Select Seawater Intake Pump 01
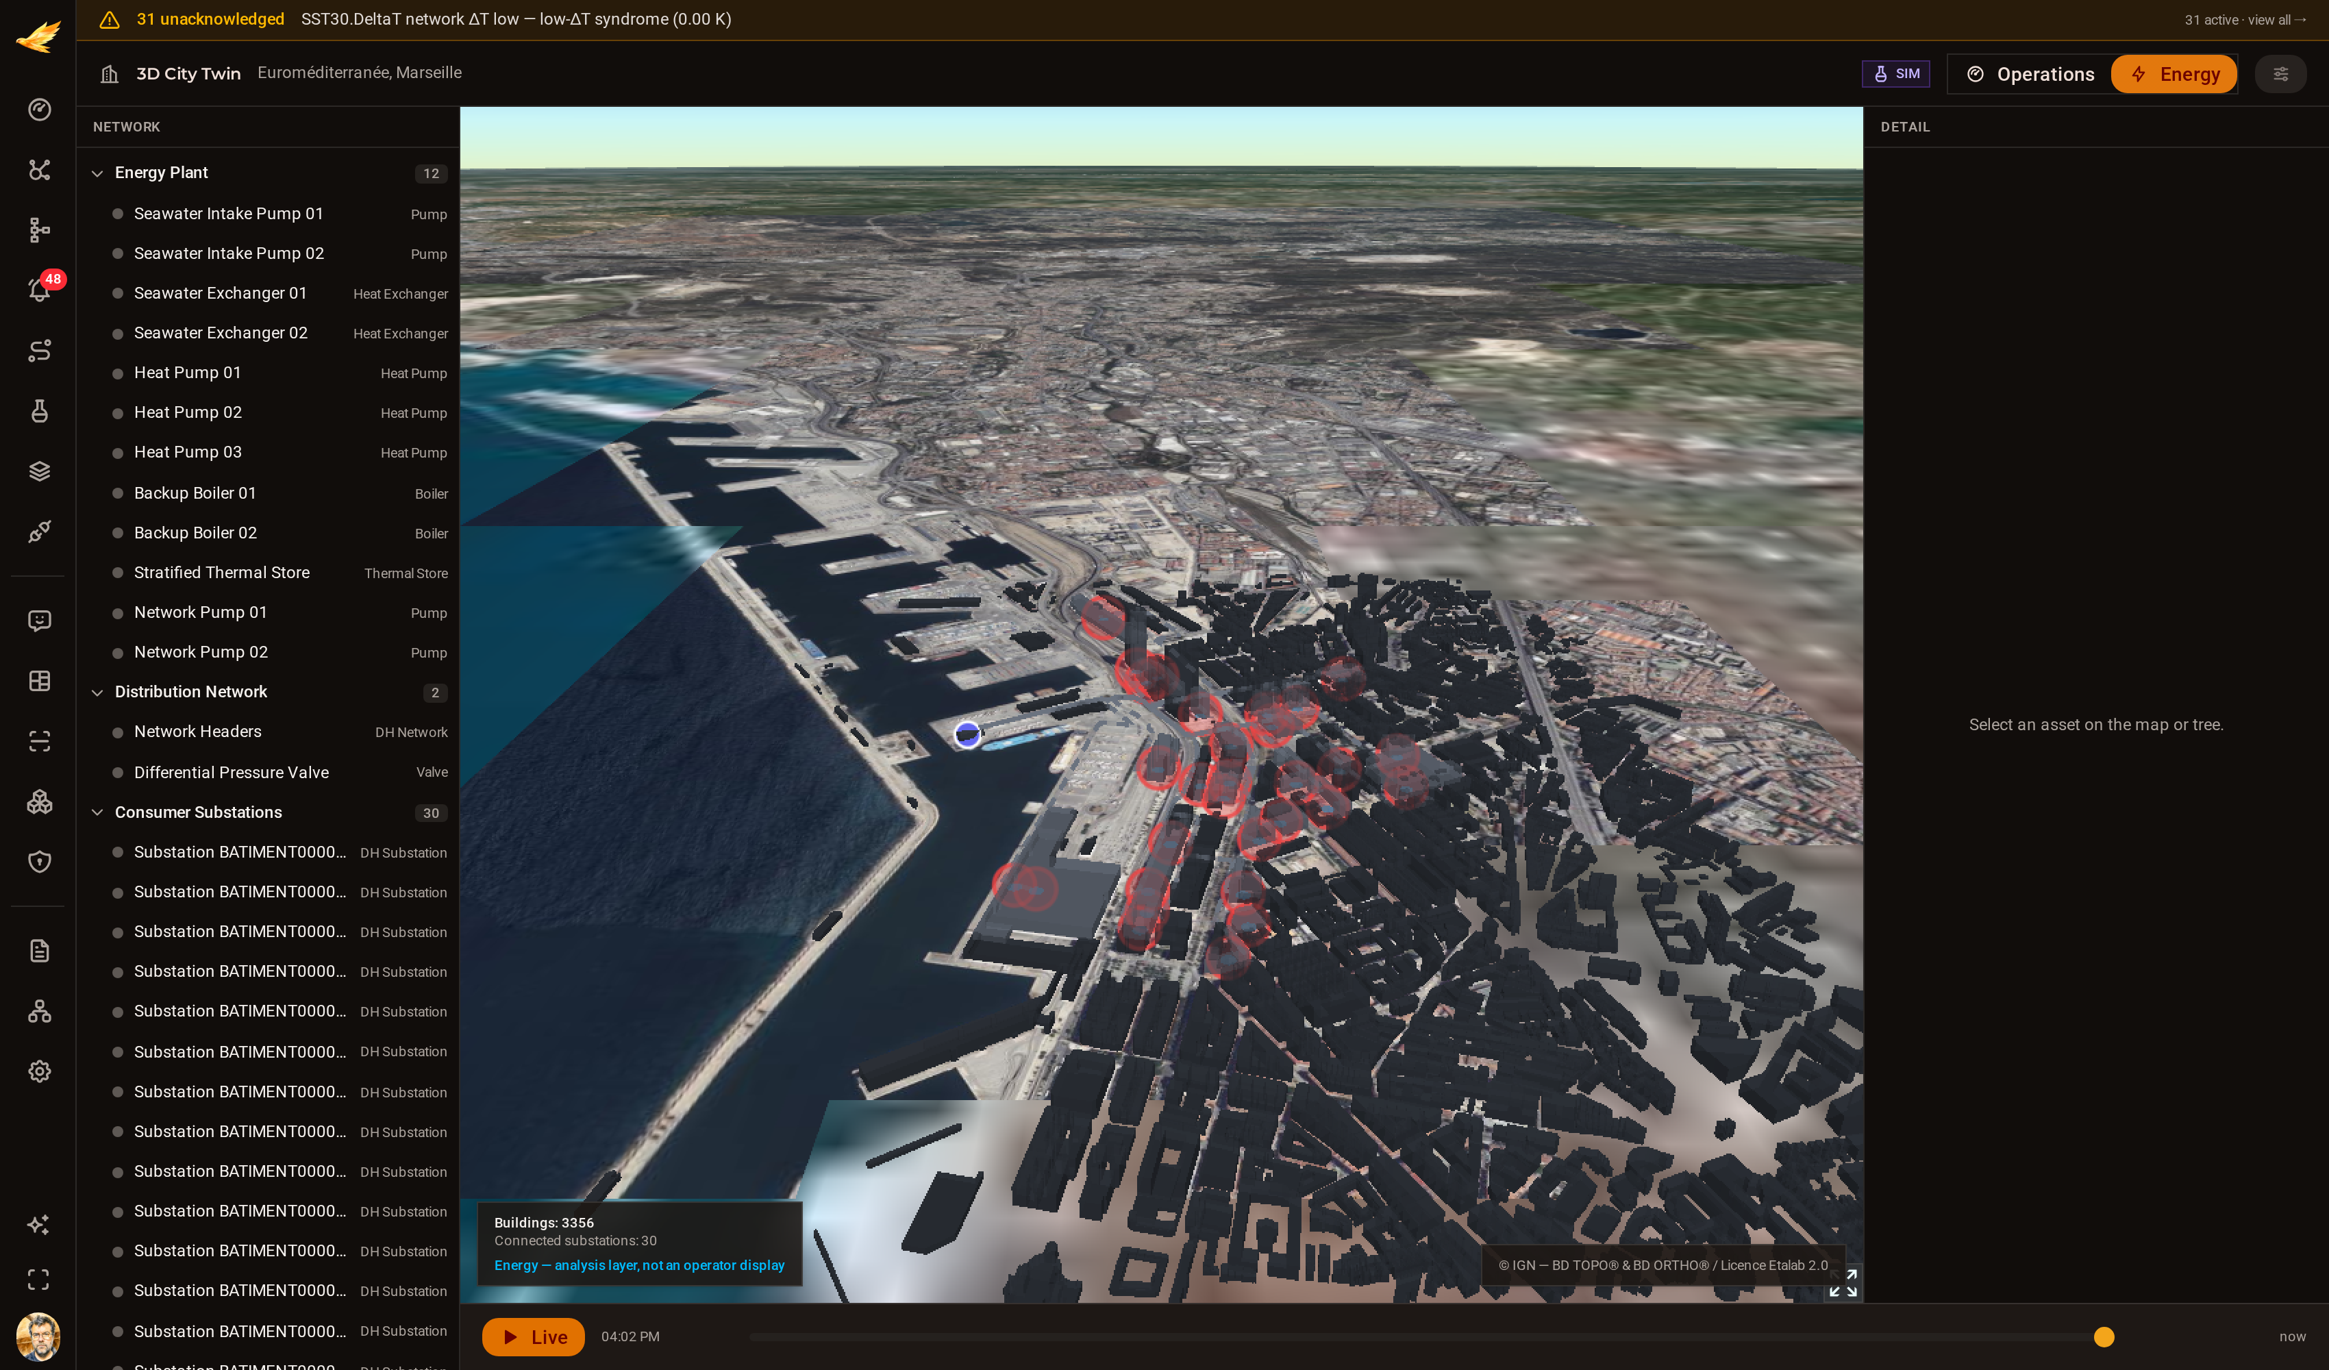Image resolution: width=2329 pixels, height=1370 pixels. coord(268,214)
